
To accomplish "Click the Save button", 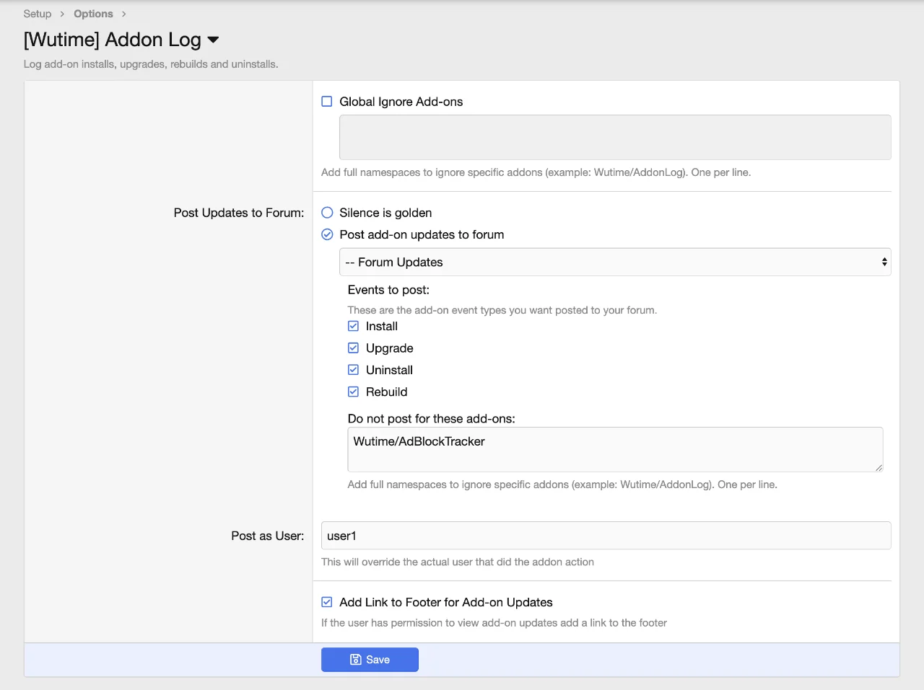I will [x=370, y=660].
